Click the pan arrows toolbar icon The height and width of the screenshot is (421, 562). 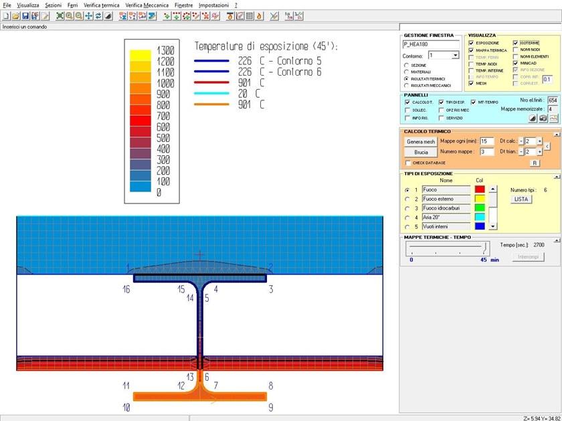click(89, 15)
